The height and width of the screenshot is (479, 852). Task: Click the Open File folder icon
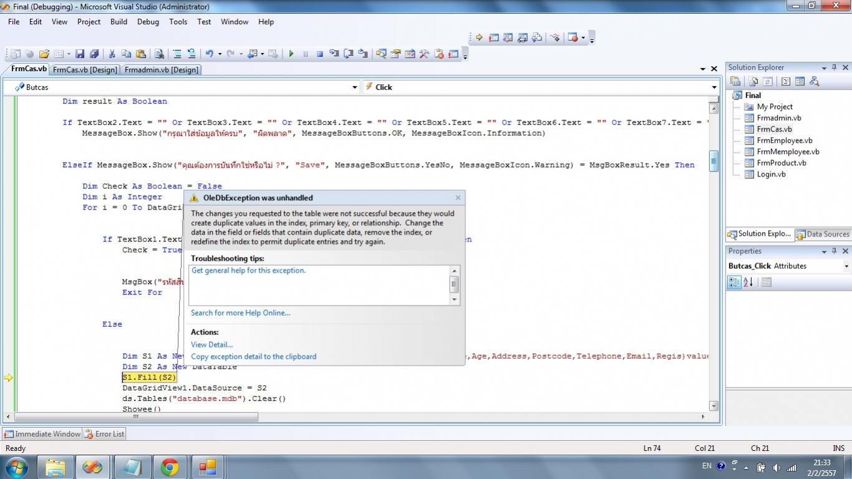tap(44, 54)
